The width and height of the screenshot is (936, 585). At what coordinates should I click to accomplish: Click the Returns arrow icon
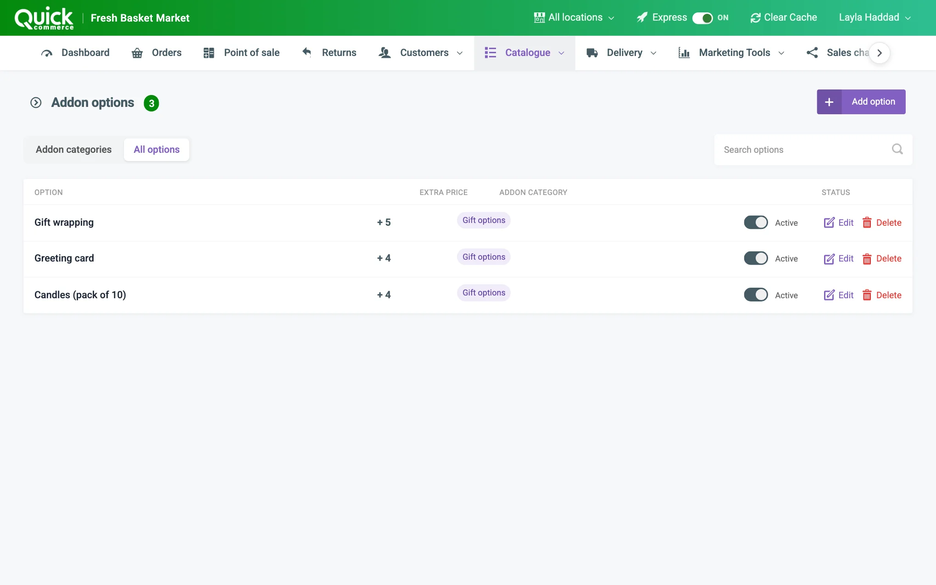tap(306, 52)
